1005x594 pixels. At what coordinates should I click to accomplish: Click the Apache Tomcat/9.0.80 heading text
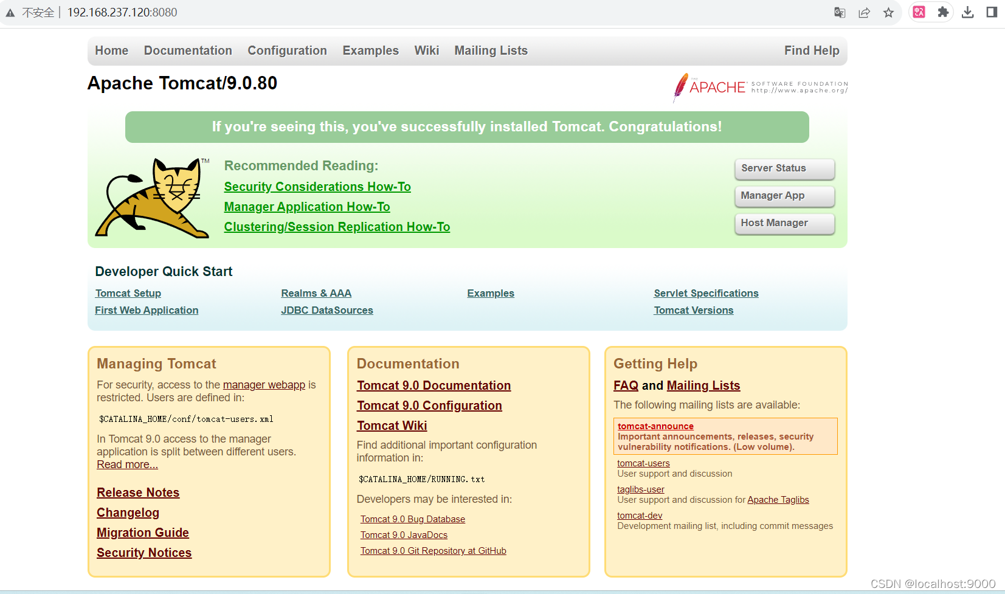click(182, 83)
